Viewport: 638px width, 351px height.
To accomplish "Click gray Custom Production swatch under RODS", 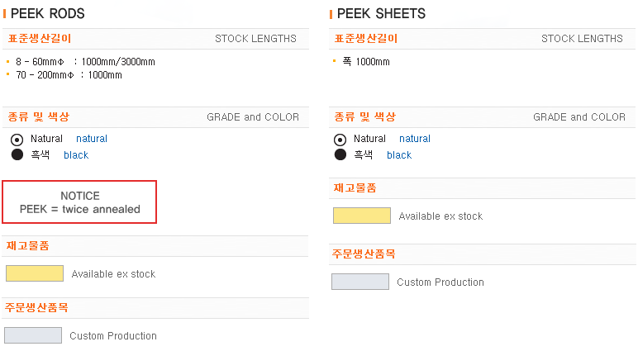I will coord(33,335).
